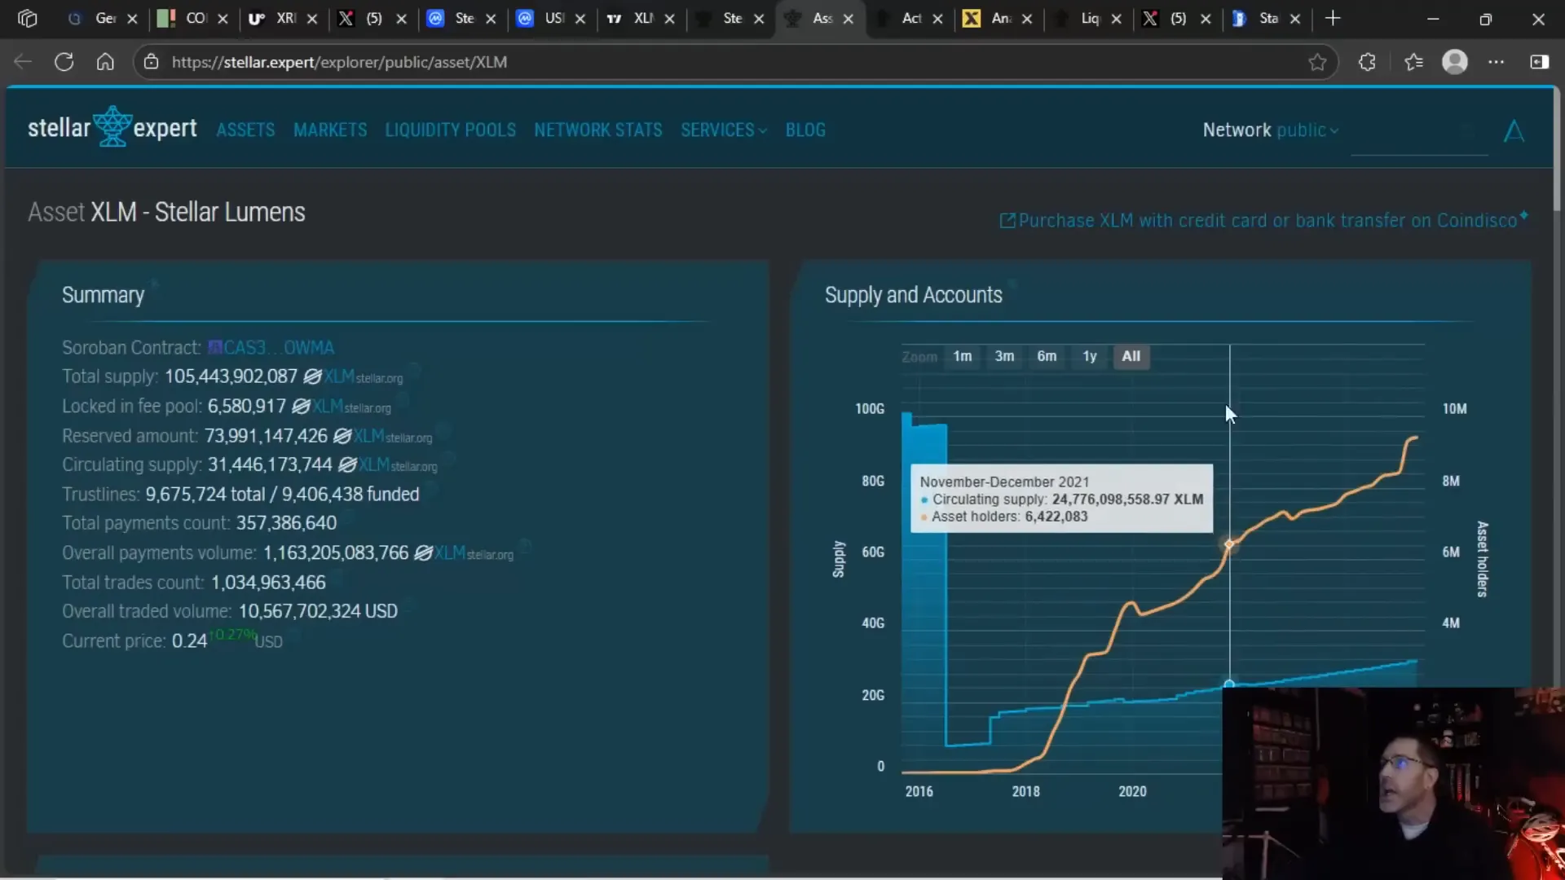Expand the SERVICES dropdown
The width and height of the screenshot is (1565, 880).
[723, 130]
